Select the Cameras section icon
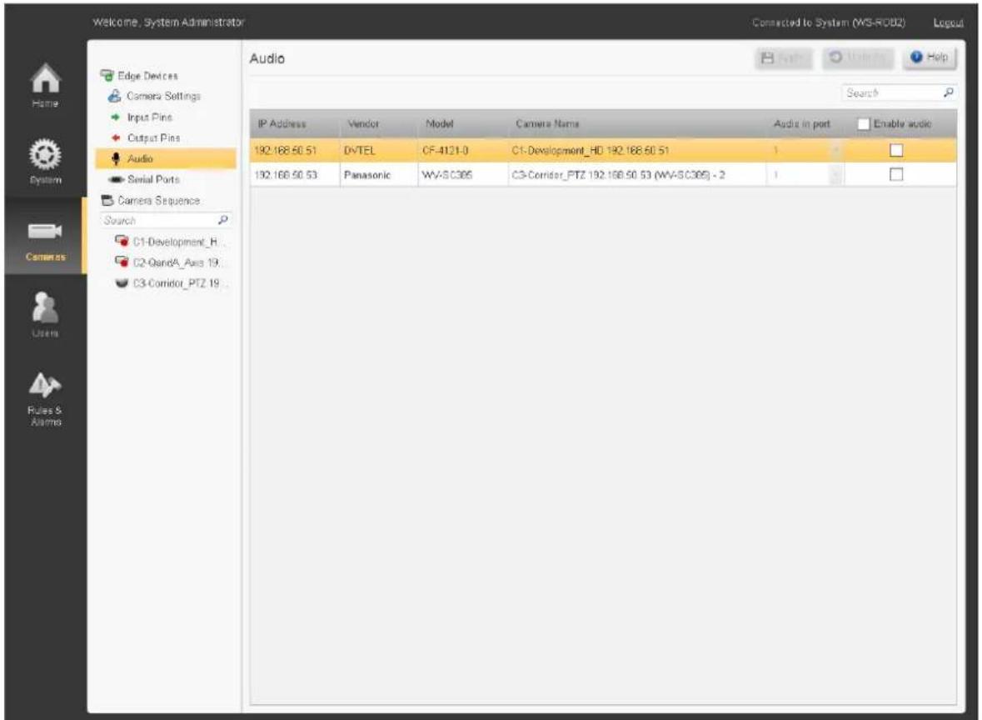The height and width of the screenshot is (720, 982). click(x=45, y=231)
